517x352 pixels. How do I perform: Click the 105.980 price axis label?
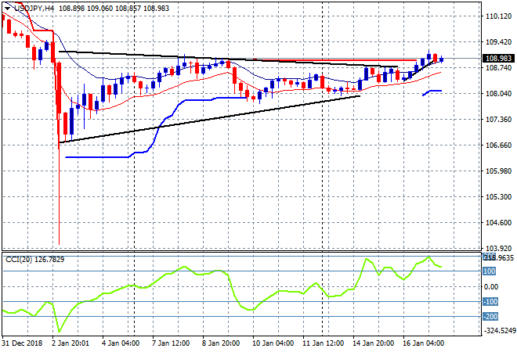coord(498,171)
